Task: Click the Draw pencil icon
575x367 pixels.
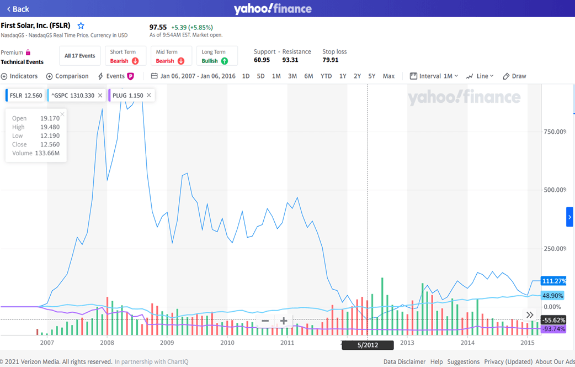Action: [506, 76]
